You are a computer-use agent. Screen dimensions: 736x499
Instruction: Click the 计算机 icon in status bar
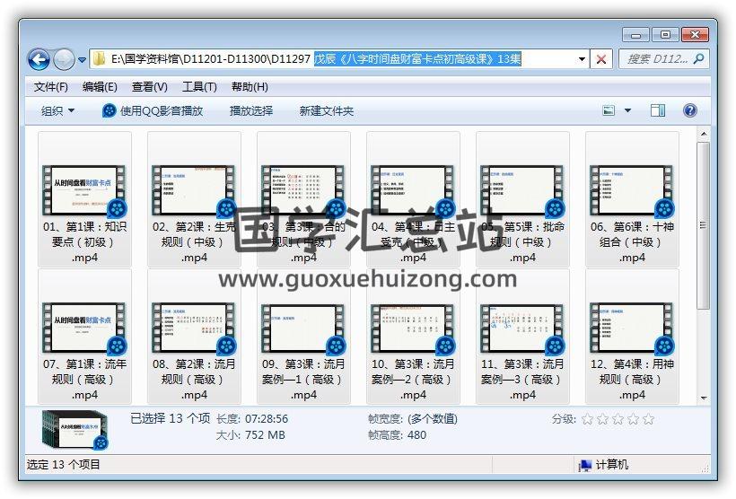tap(585, 465)
